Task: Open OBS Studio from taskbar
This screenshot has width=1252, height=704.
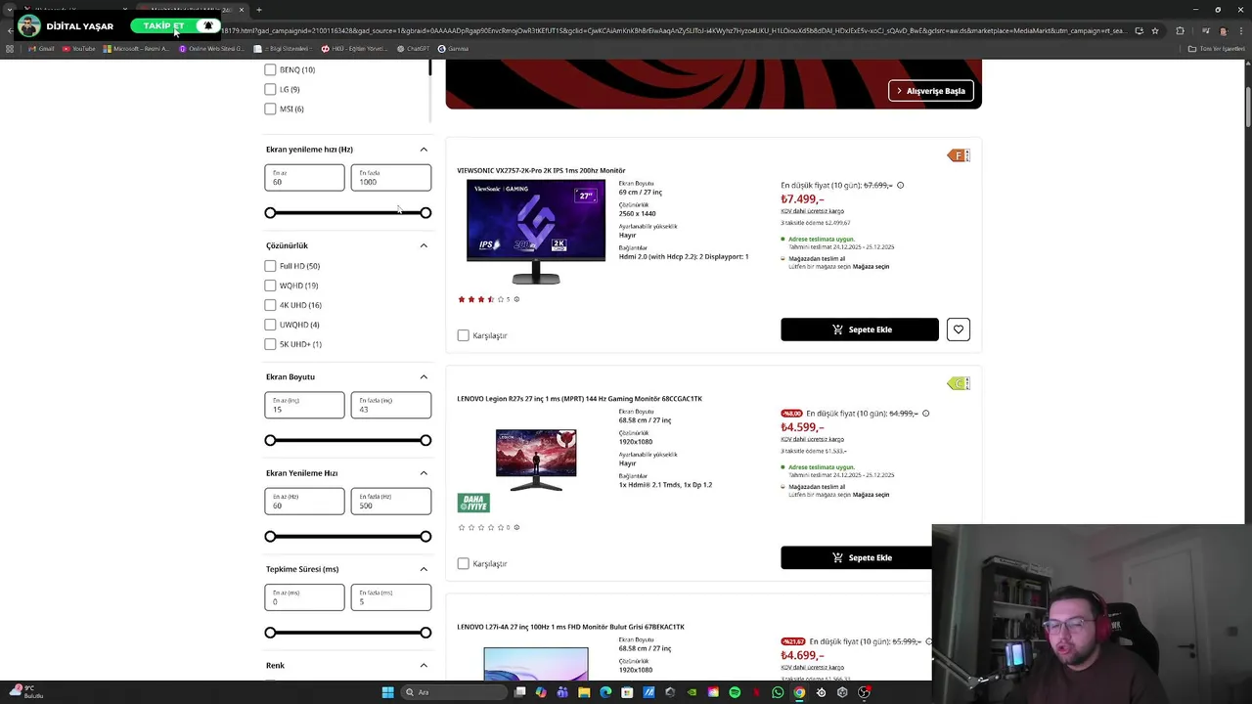Action: click(864, 692)
